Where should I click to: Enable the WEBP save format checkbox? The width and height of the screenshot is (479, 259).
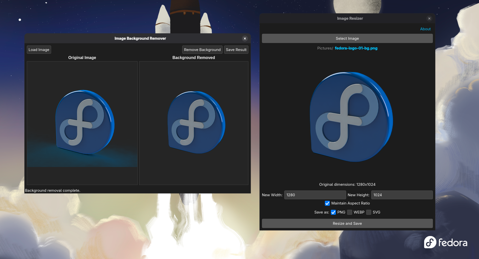point(349,212)
